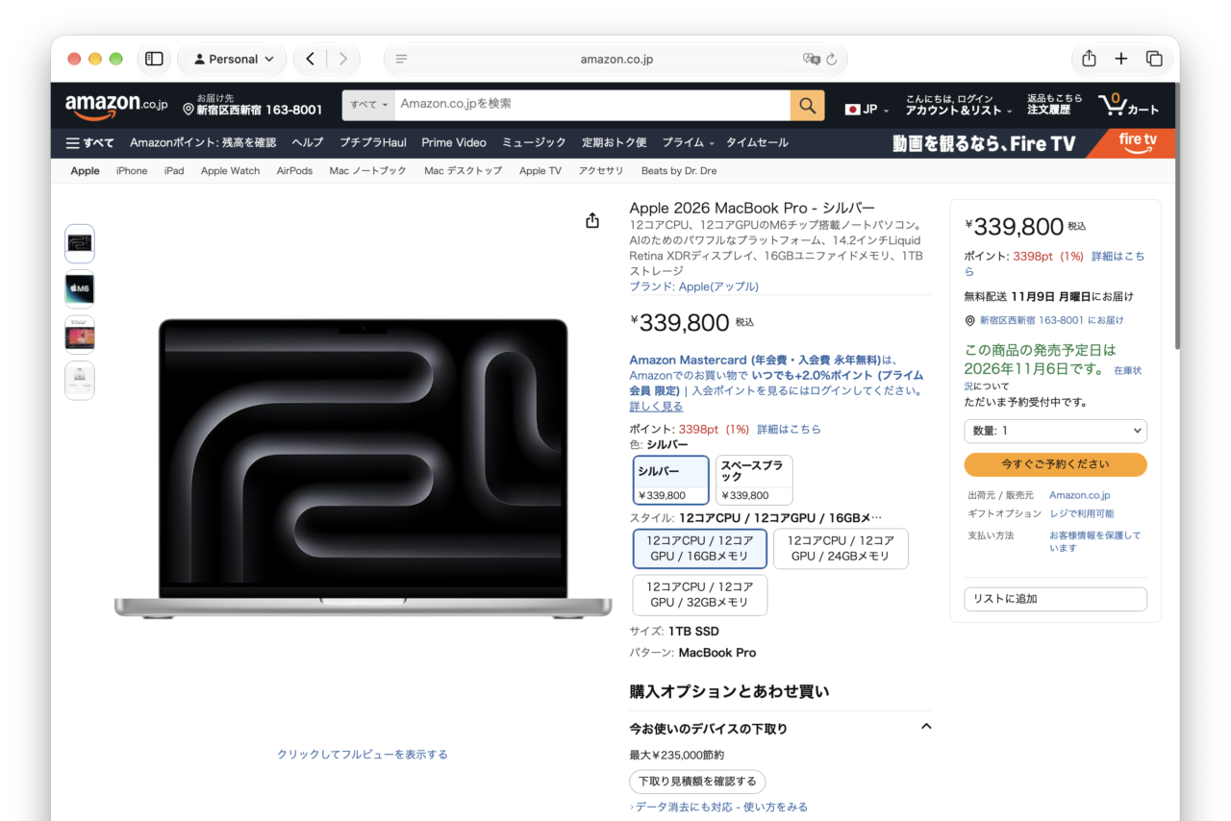Click the Fire TV banner logo

tap(1138, 142)
